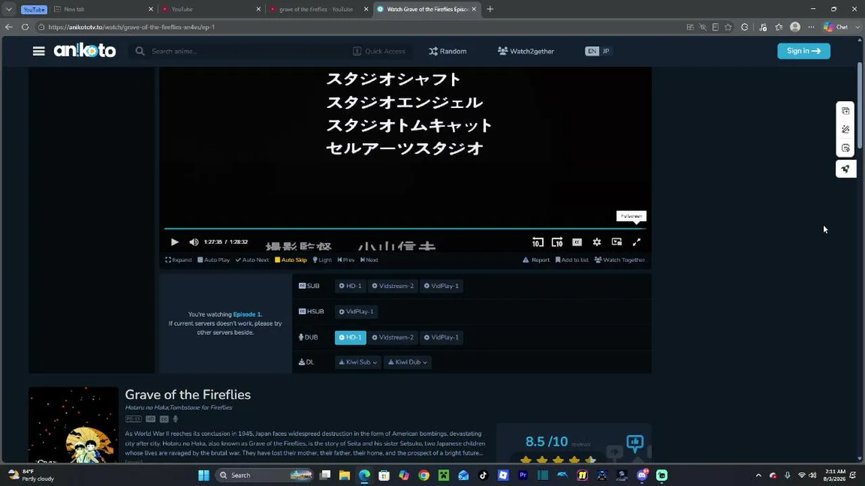Show hidden system tray icons
Viewport: 865px width, 486px height.
(758, 475)
